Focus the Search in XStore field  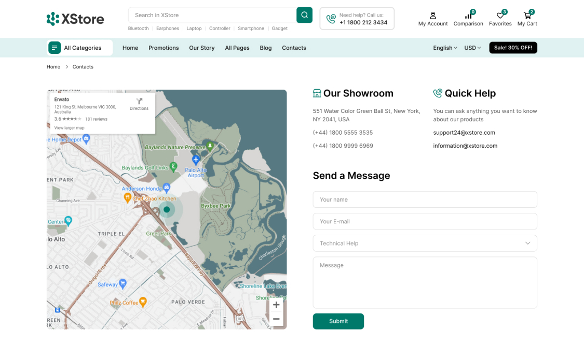(x=212, y=15)
